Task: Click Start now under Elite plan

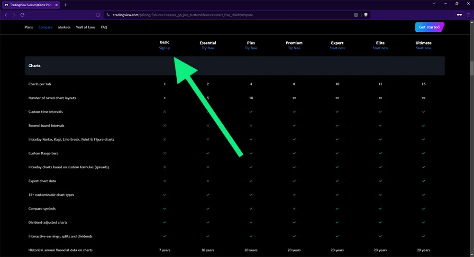Action: [x=380, y=48]
